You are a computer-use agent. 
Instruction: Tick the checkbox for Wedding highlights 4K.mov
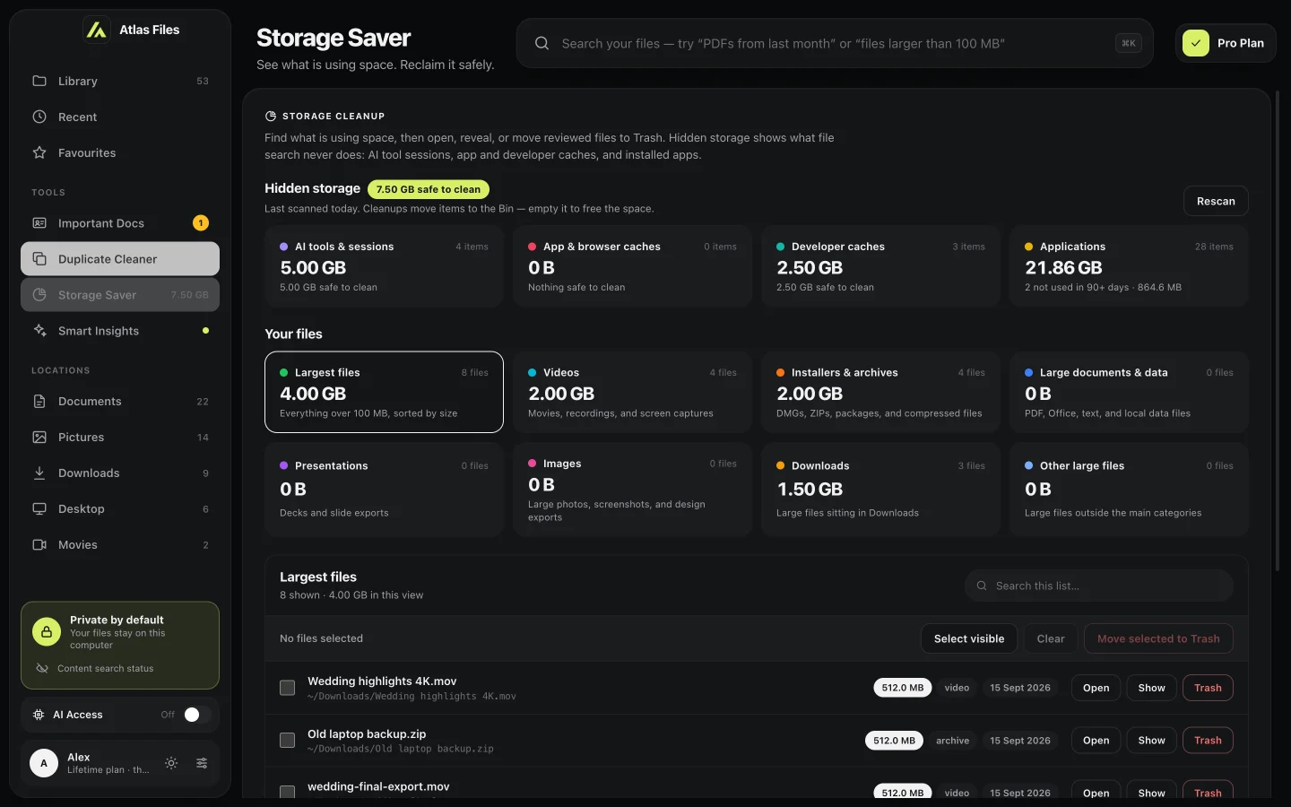pos(288,688)
